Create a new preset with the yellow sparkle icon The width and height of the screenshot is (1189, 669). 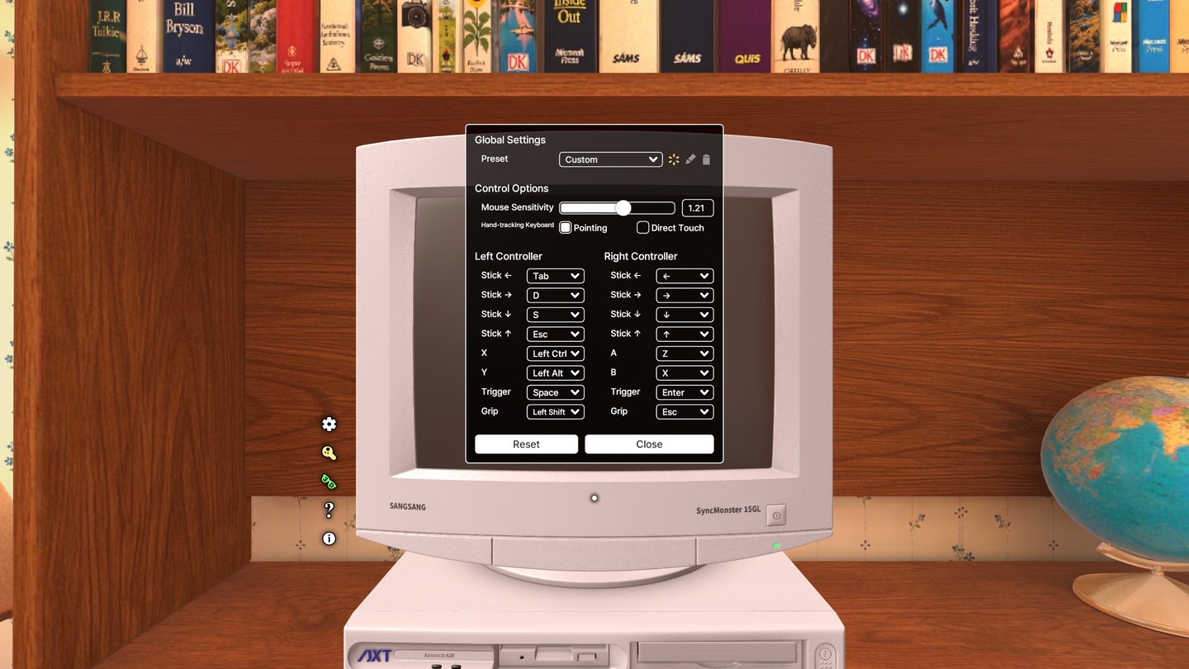[x=674, y=159]
